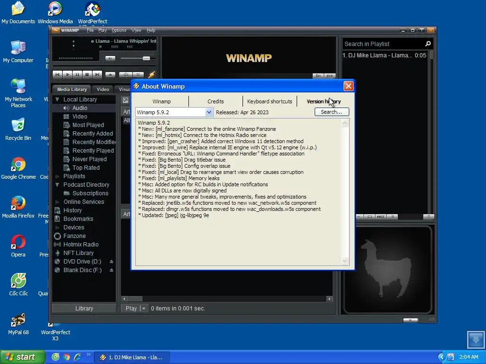Expand the Playlists tree node
Viewport: 486px width, 364px height.
point(57,176)
